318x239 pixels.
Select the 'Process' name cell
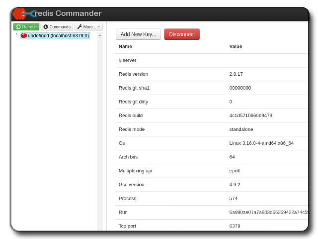coord(128,199)
